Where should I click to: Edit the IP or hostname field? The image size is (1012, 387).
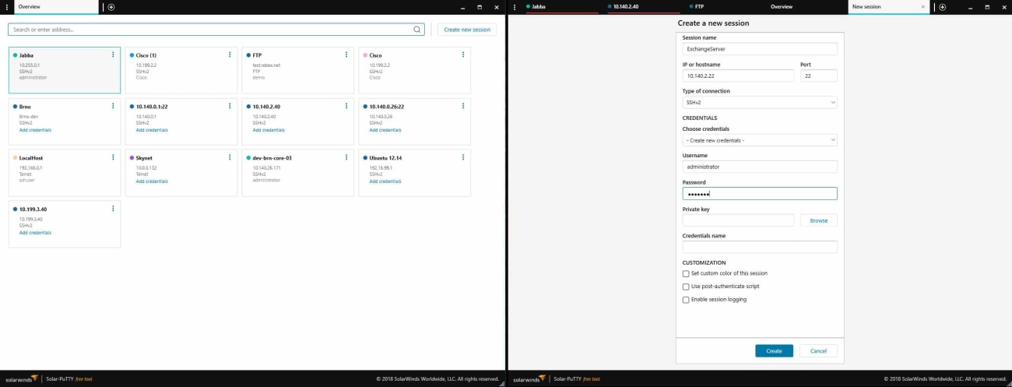[x=738, y=76]
